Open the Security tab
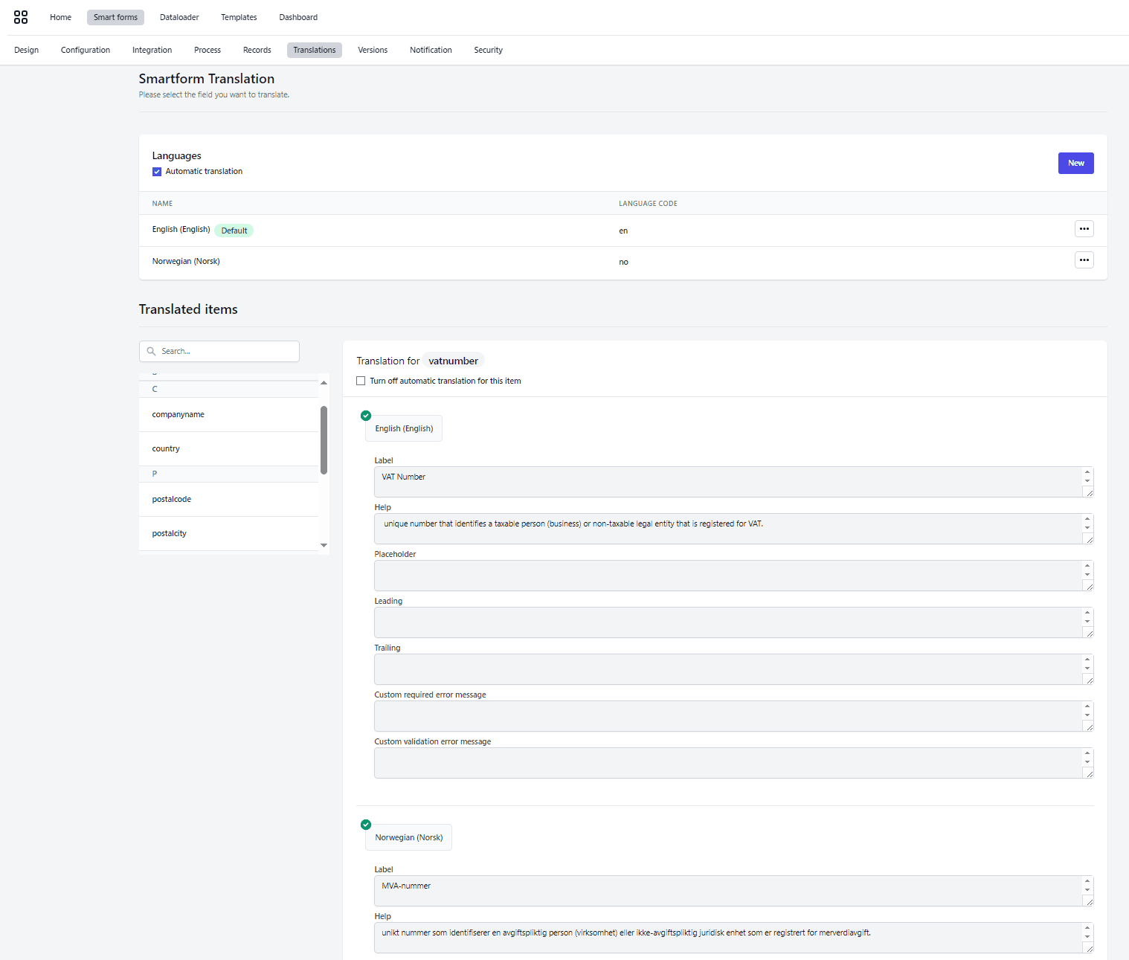Image resolution: width=1129 pixels, height=960 pixels. tap(488, 50)
